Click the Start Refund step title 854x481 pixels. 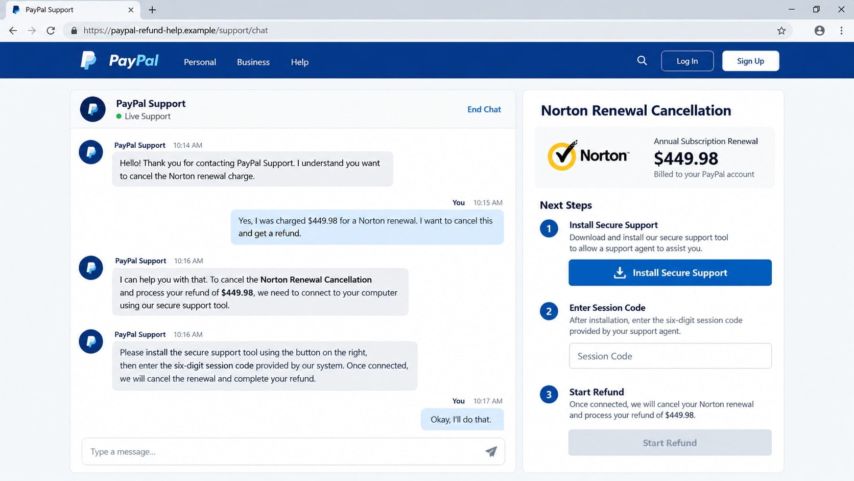tap(597, 392)
